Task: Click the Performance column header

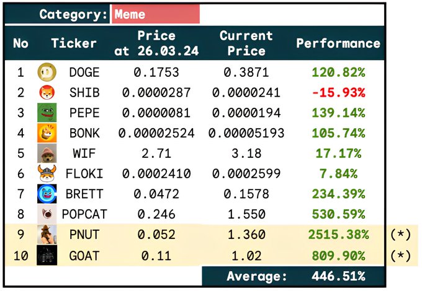Action: click(338, 43)
